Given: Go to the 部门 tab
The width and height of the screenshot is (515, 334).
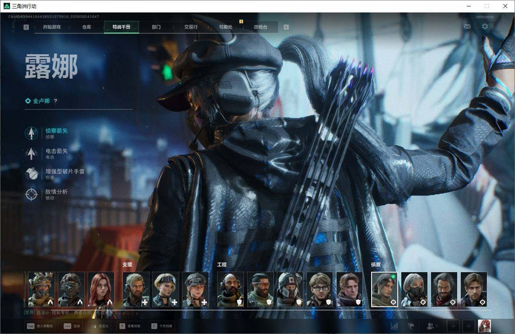Looking at the screenshot, I should [x=156, y=27].
